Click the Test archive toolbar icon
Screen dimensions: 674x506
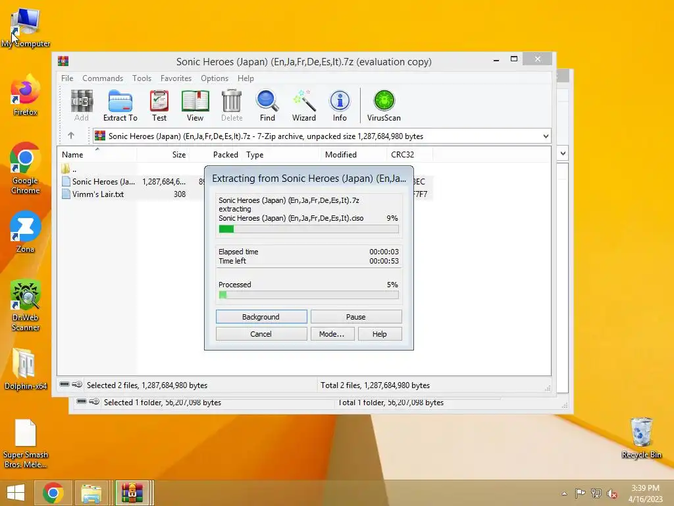(x=159, y=105)
